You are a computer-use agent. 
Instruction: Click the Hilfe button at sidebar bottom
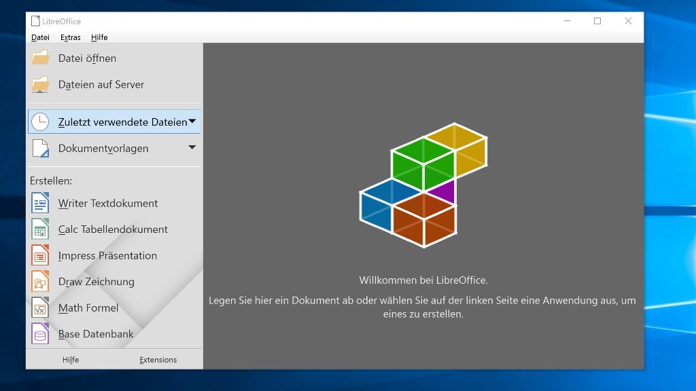click(x=71, y=360)
